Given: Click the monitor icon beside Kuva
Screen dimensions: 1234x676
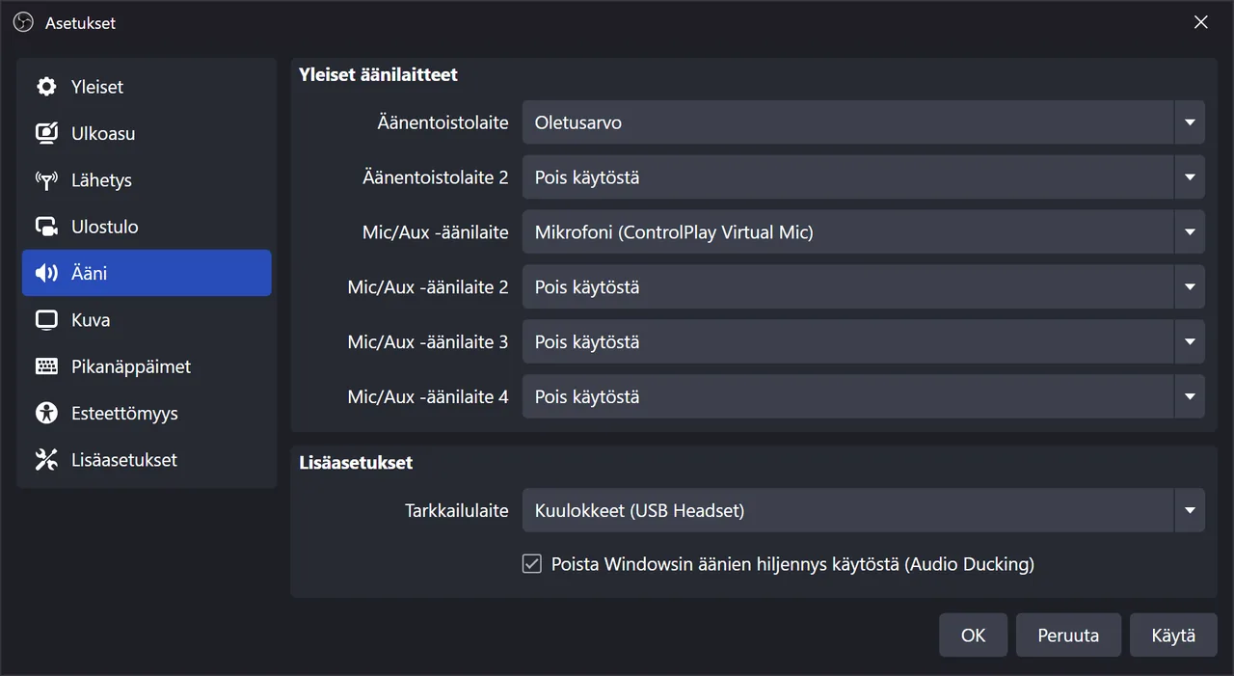Looking at the screenshot, I should click(46, 320).
